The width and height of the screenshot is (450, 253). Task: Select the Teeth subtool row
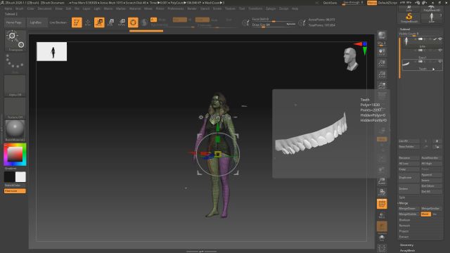coord(422,65)
